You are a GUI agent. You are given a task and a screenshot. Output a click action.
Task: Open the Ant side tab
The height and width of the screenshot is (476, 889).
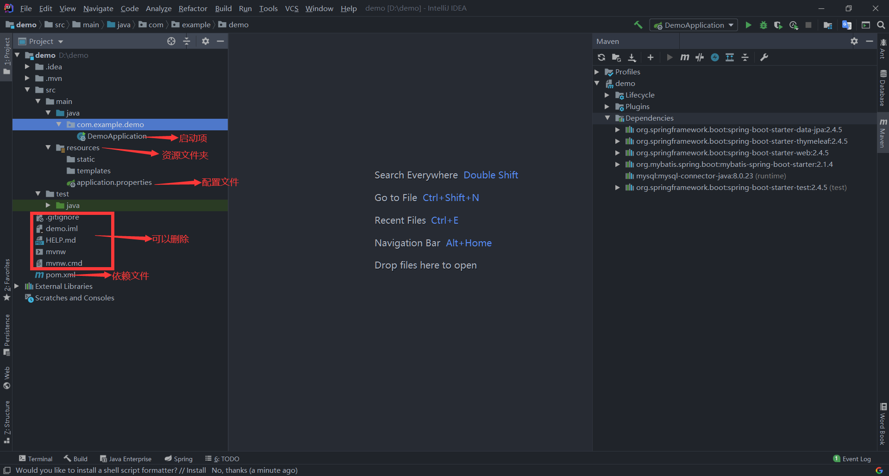883,49
